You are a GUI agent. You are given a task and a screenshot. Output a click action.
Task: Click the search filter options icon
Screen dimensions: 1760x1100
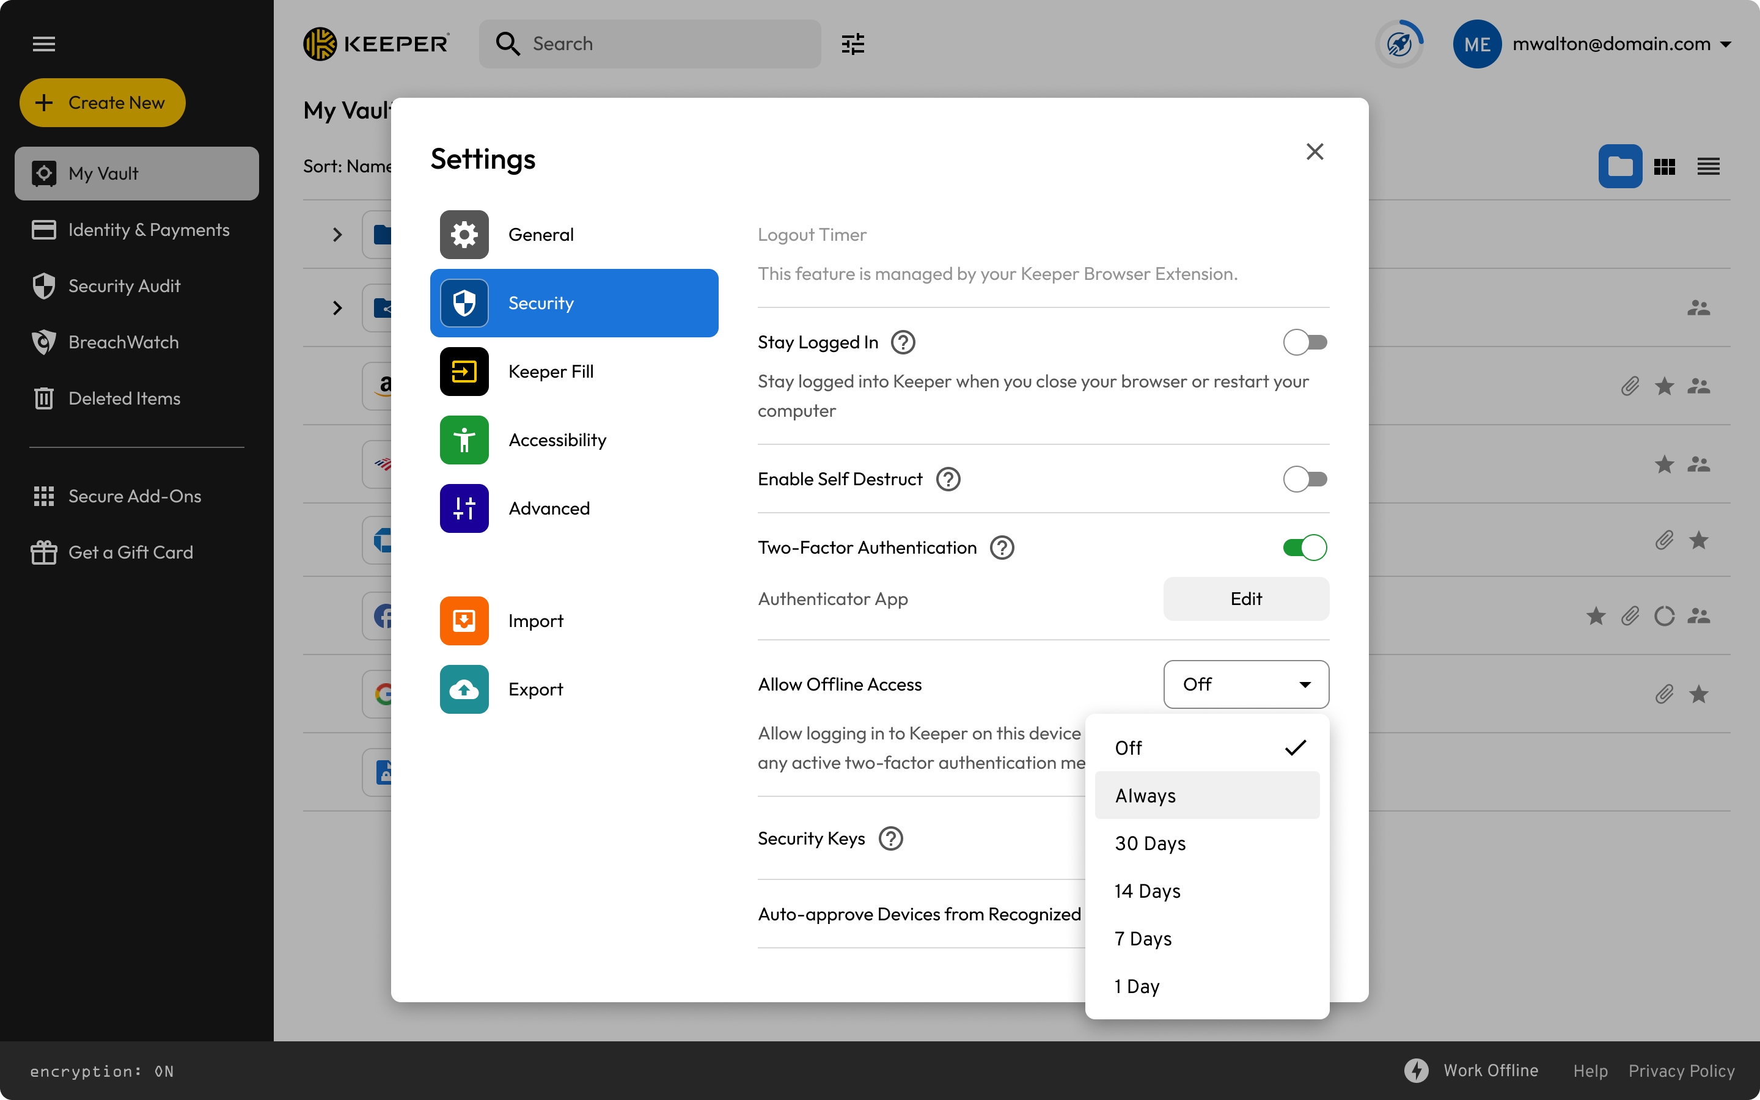[853, 43]
